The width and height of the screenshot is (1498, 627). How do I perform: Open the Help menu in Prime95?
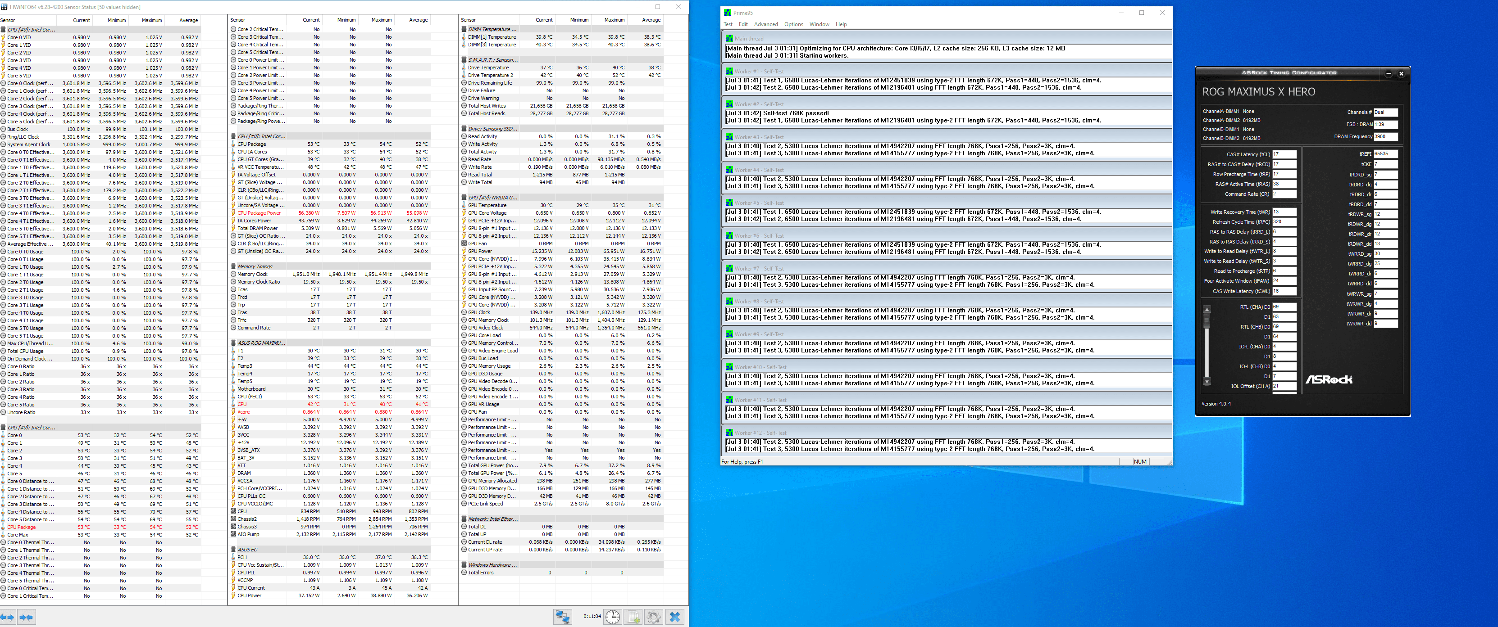point(841,24)
